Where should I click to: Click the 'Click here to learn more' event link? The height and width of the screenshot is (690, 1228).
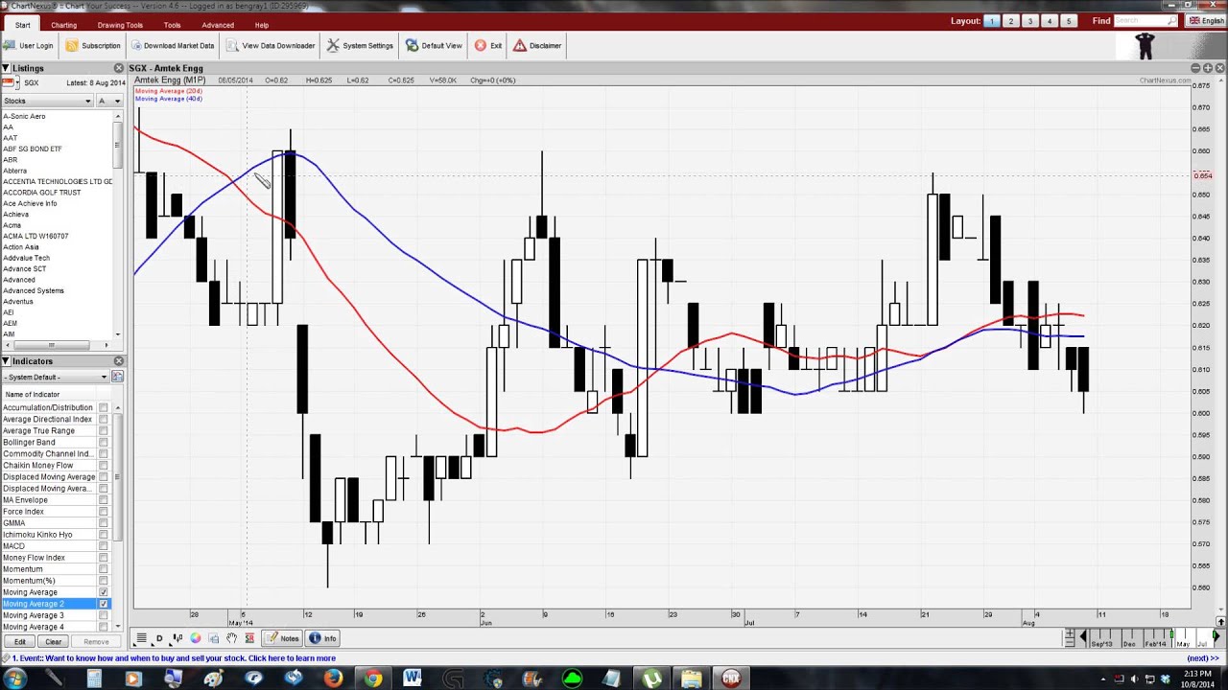(292, 658)
